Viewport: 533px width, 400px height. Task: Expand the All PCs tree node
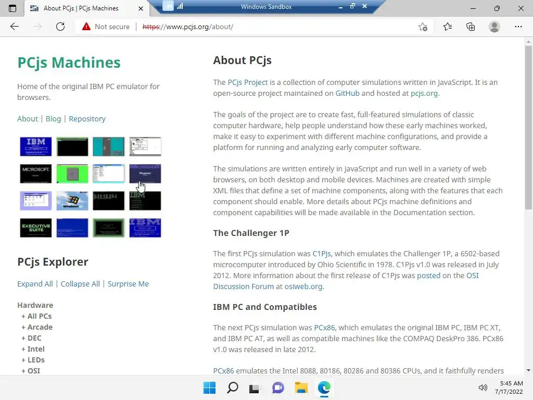36,316
